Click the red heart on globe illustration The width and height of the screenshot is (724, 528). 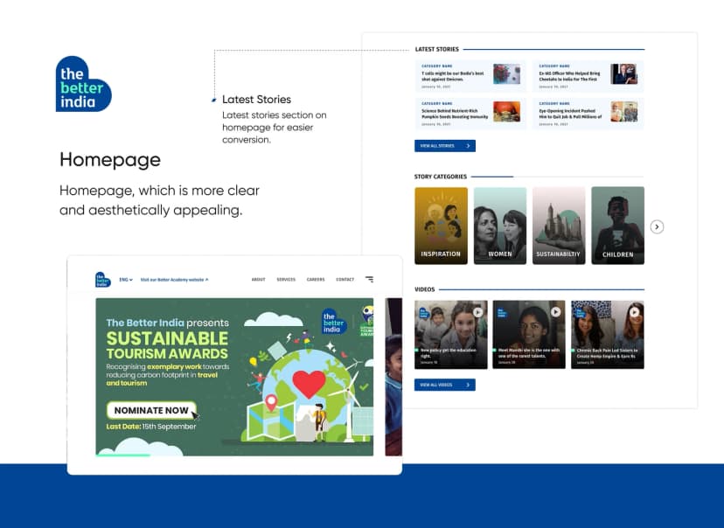pyautogui.click(x=309, y=384)
